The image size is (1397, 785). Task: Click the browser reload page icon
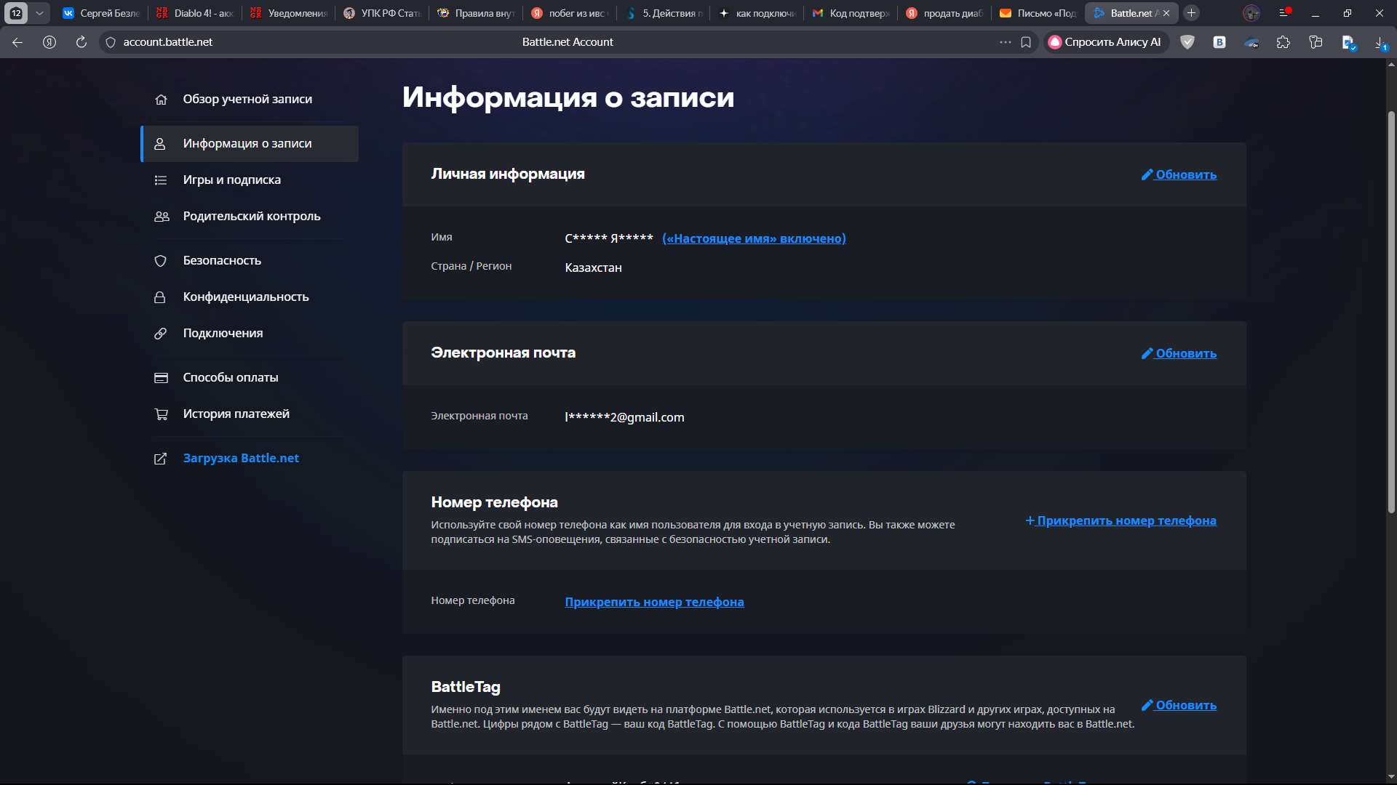[x=81, y=42]
